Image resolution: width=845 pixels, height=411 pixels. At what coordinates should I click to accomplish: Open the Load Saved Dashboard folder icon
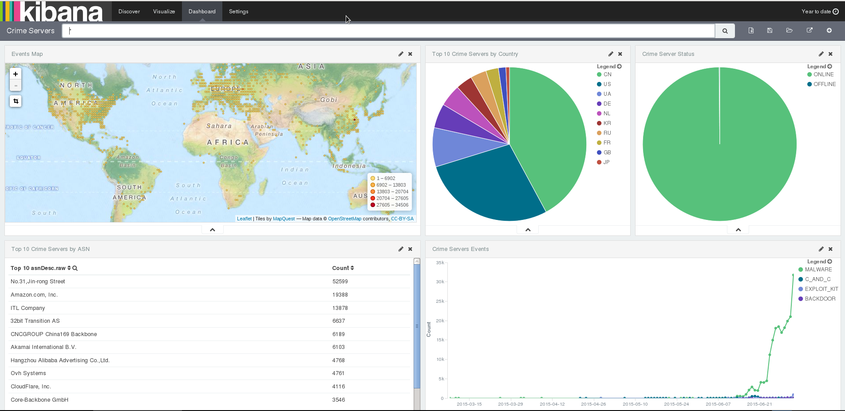click(x=789, y=31)
